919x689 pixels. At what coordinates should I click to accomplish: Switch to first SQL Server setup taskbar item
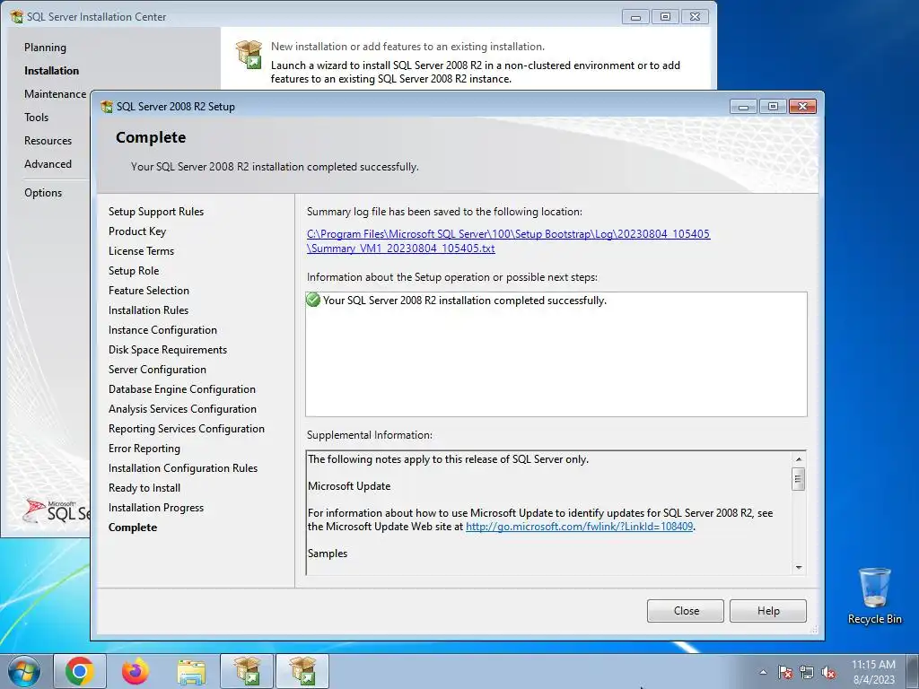tap(247, 671)
